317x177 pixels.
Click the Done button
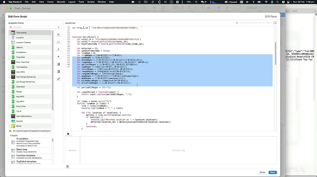coord(262,172)
